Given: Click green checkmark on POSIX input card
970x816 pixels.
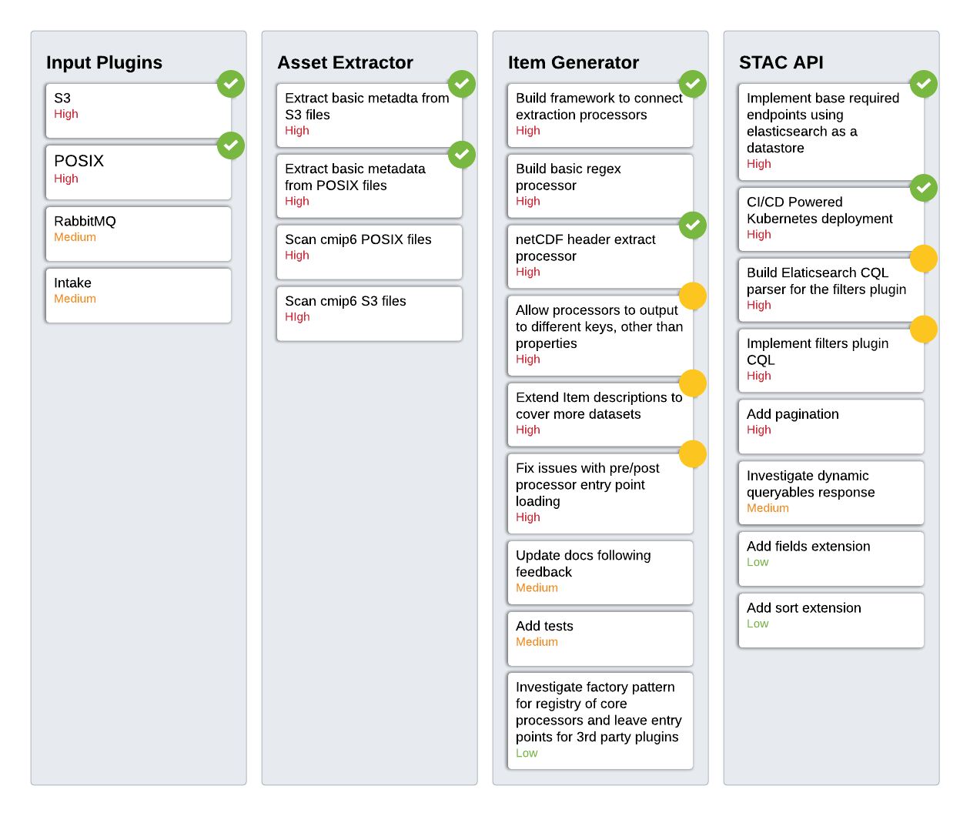Looking at the screenshot, I should pyautogui.click(x=231, y=145).
